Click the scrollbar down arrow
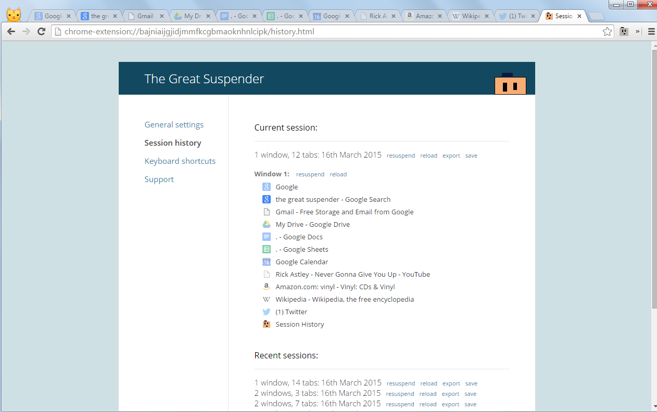The height and width of the screenshot is (412, 657). [654, 407]
